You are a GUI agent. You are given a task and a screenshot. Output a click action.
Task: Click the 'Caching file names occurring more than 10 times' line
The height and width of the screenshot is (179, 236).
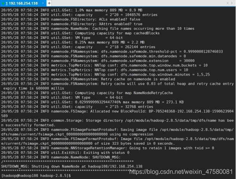[x=98, y=29]
